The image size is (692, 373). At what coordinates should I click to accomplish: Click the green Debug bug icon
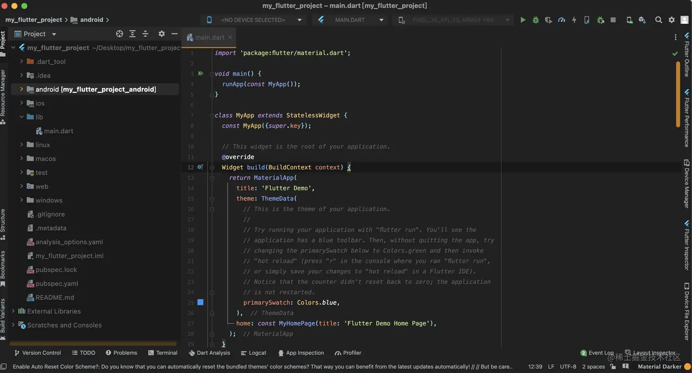535,20
